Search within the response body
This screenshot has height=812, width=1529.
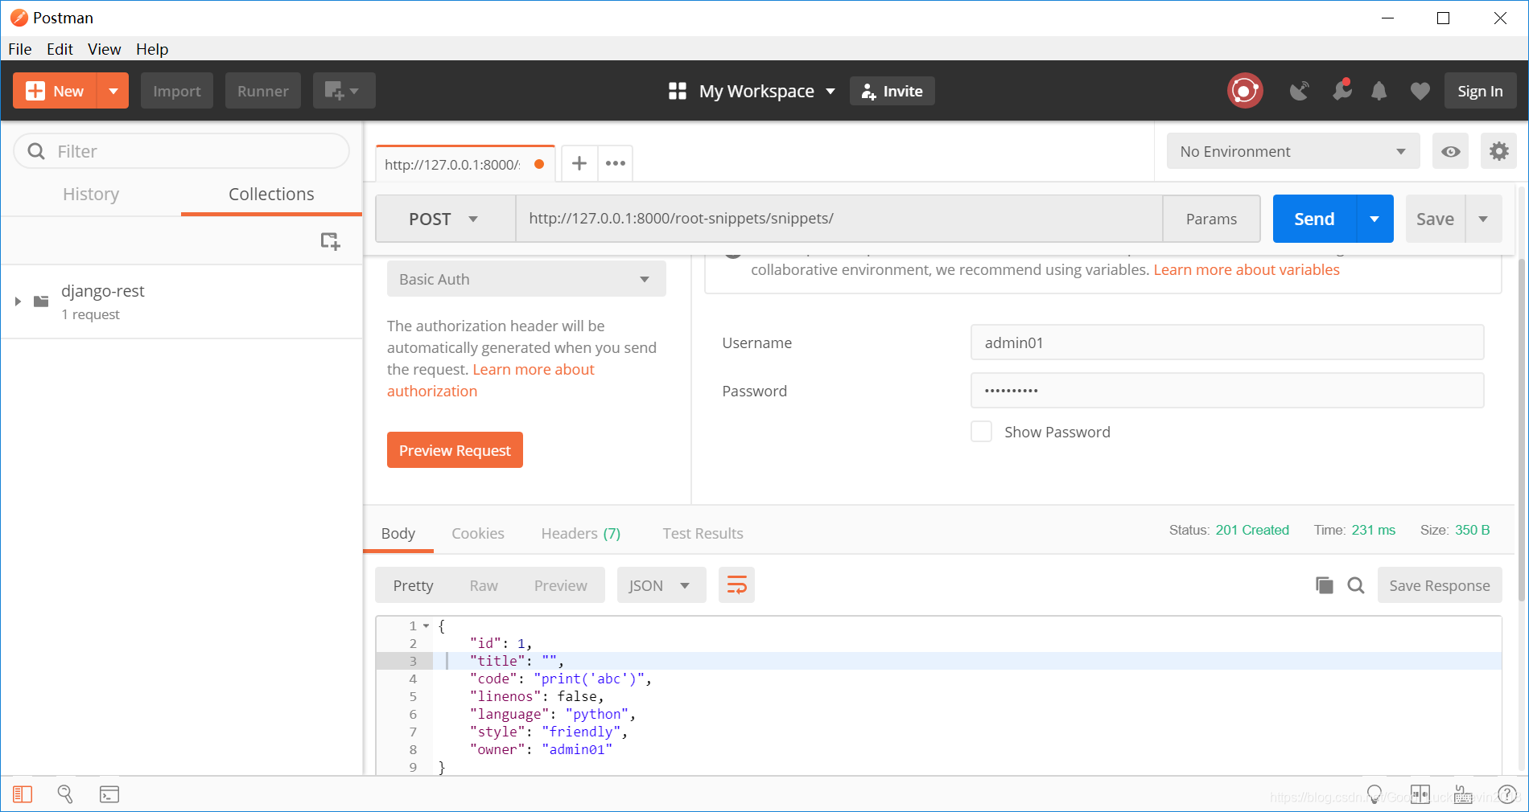tap(1356, 585)
